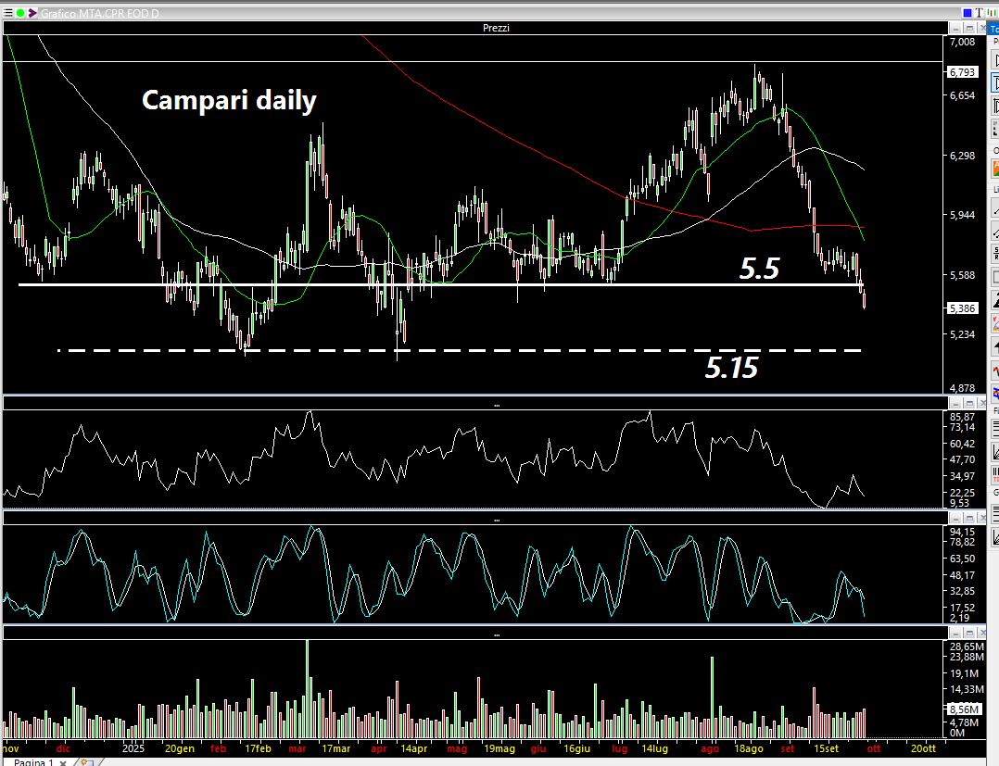
Task: Click the 20ott date label on the time axis
Action: [x=923, y=748]
